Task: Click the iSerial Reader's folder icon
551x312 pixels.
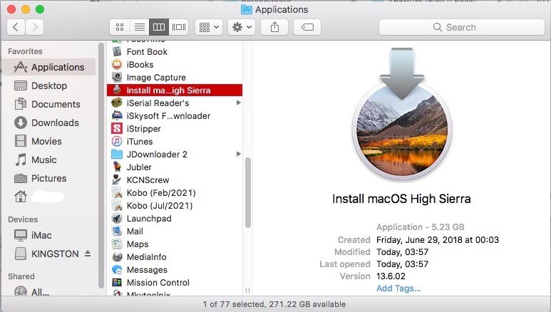Action: point(117,103)
